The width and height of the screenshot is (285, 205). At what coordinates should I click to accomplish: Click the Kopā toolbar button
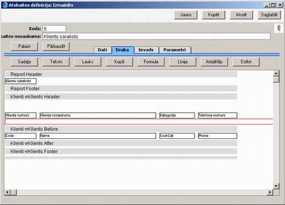(x=119, y=62)
